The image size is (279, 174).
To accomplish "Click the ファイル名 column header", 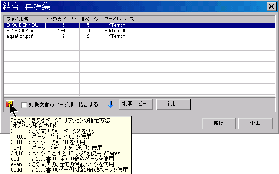I will [24, 19].
